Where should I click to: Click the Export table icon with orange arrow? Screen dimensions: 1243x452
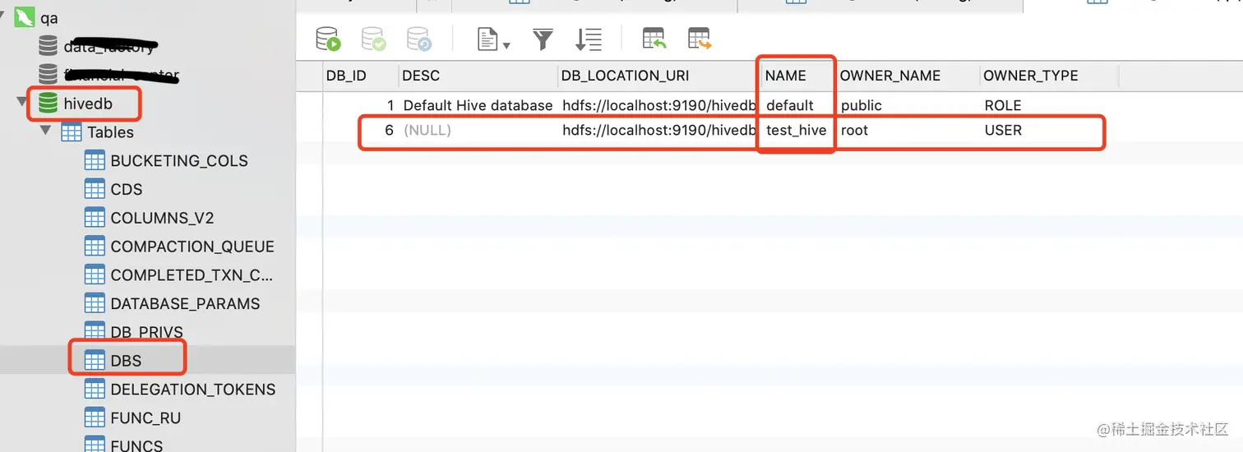[700, 39]
